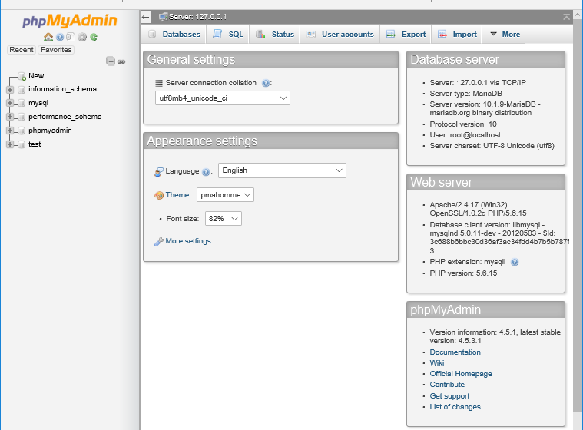
Task: Click scrollbar up arrow at top right
Action: coord(578,15)
